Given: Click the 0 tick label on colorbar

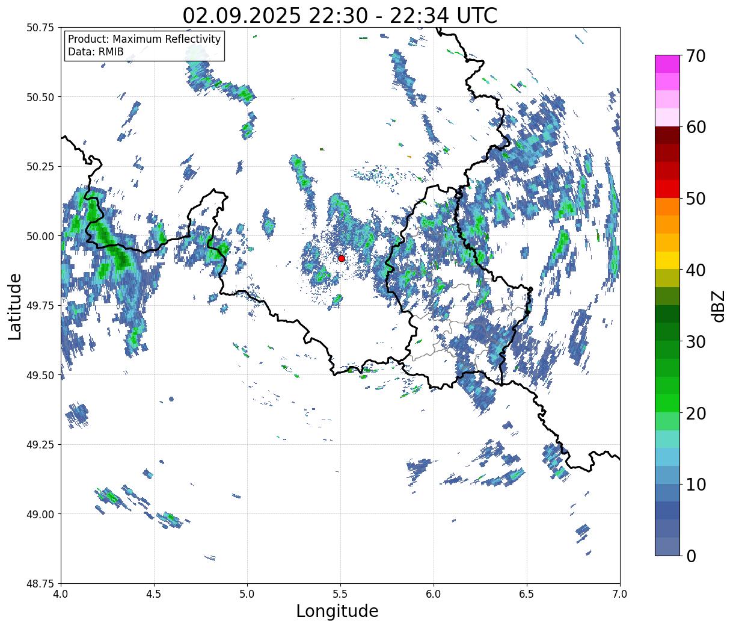Looking at the screenshot, I should 691,556.
